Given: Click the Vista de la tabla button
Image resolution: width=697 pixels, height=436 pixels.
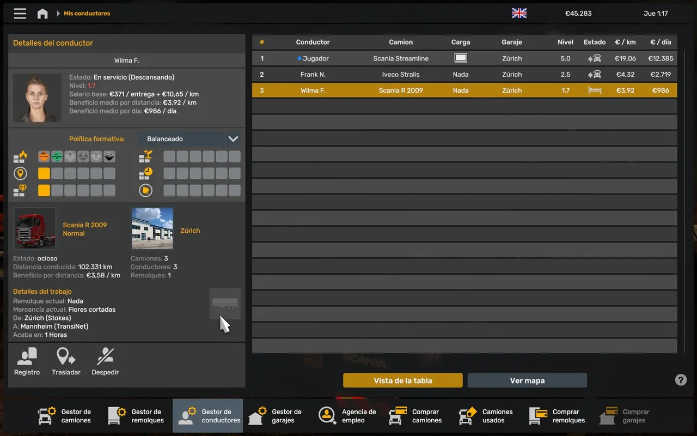Looking at the screenshot, I should [403, 380].
